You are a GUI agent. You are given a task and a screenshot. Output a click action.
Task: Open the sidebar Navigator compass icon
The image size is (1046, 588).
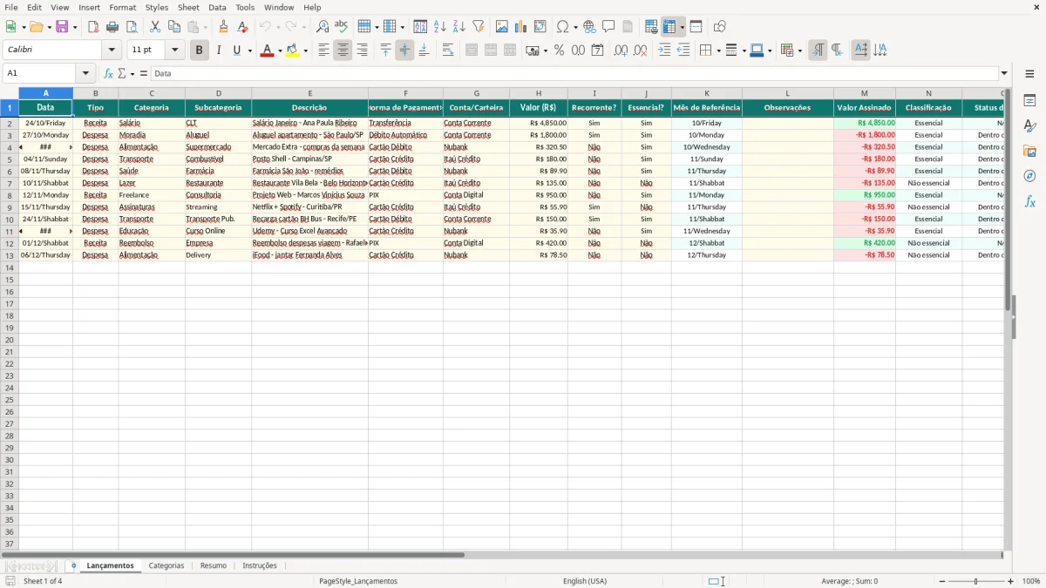point(1029,176)
